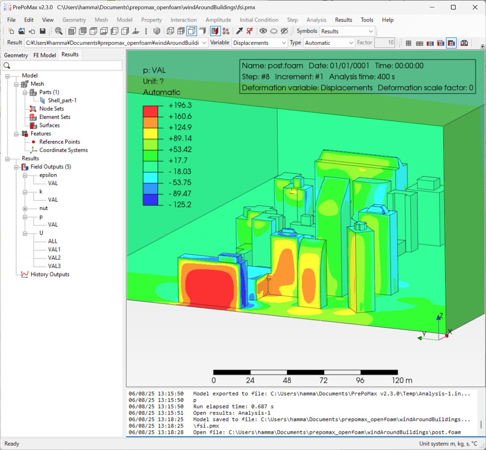The height and width of the screenshot is (450, 486).
Task: Select VAL3 under U field output
Action: 54,266
